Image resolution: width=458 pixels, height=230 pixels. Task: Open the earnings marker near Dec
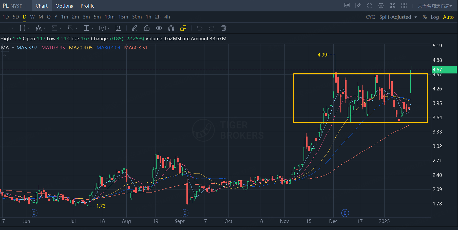point(345,213)
